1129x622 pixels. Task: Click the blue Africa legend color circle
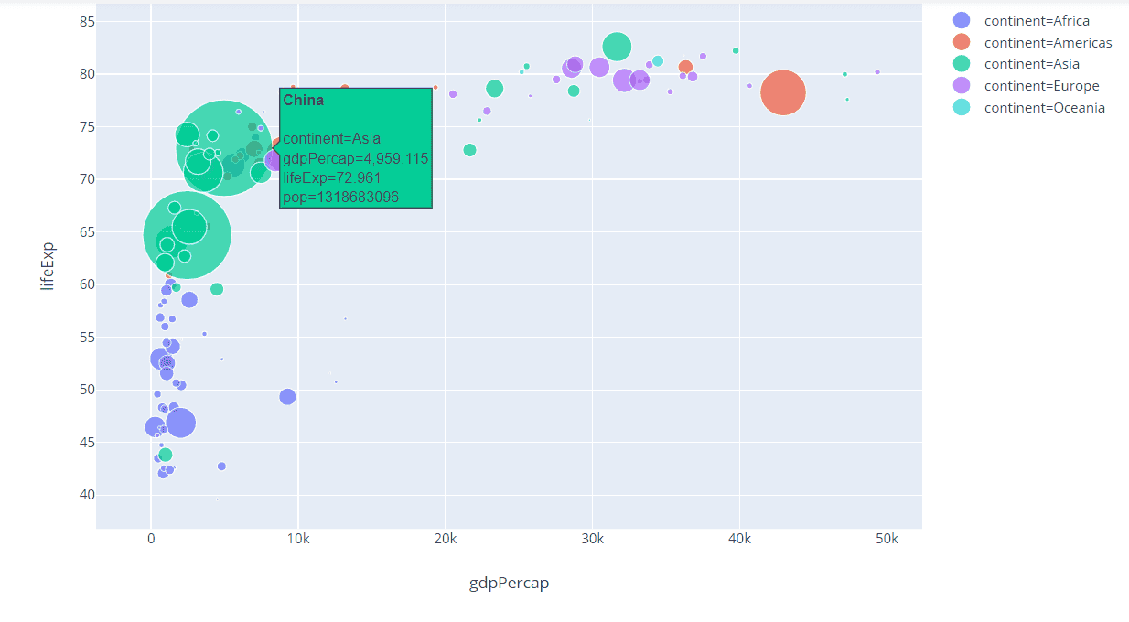pos(962,20)
